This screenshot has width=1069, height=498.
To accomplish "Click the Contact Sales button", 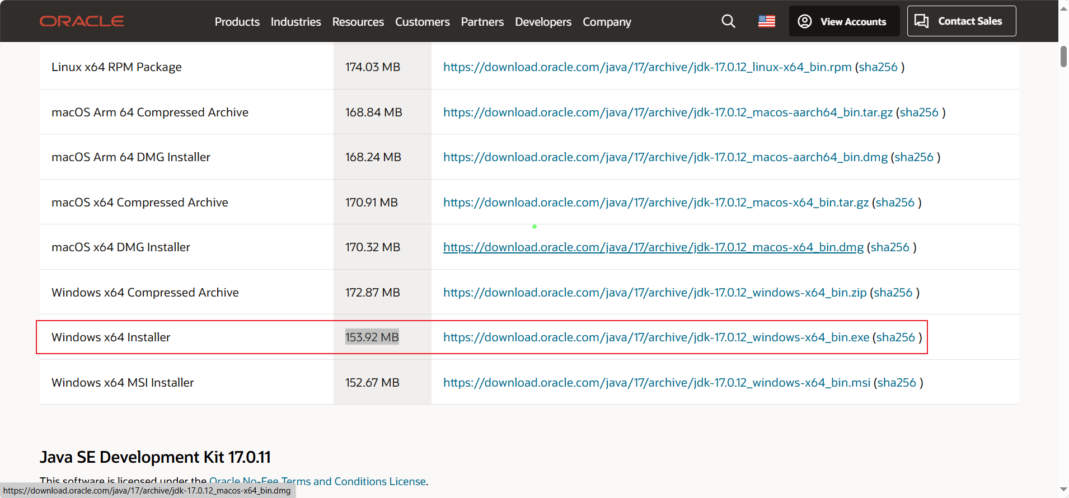I will click(961, 21).
